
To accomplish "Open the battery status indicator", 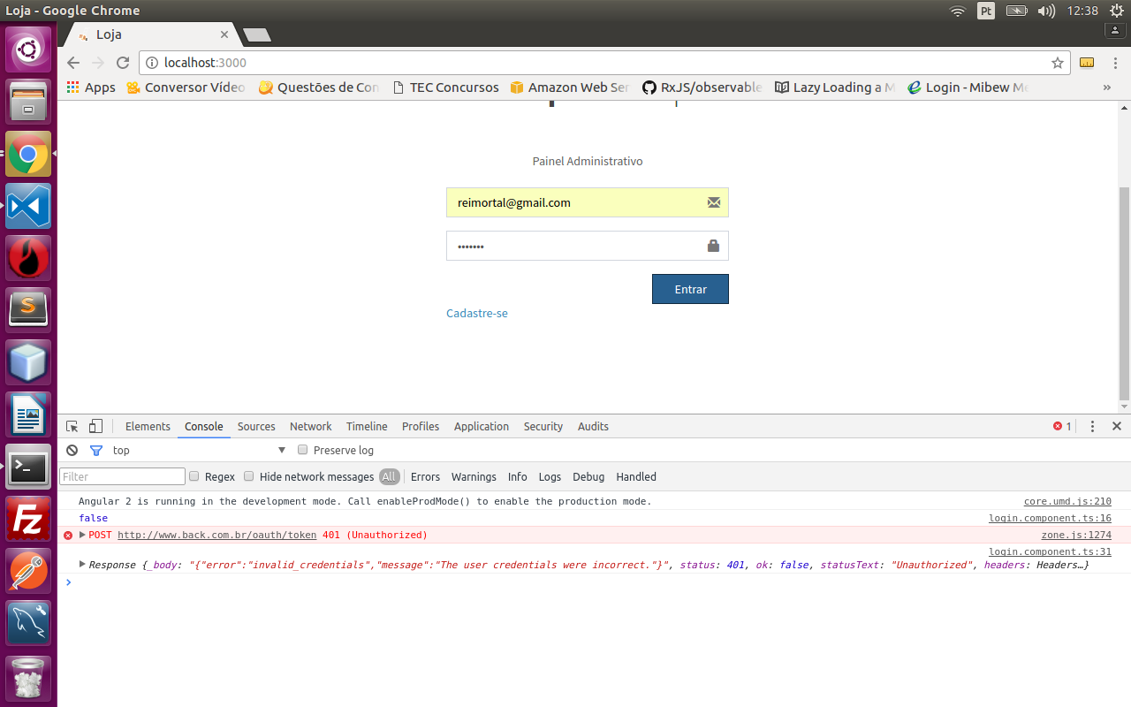I will 1017,11.
